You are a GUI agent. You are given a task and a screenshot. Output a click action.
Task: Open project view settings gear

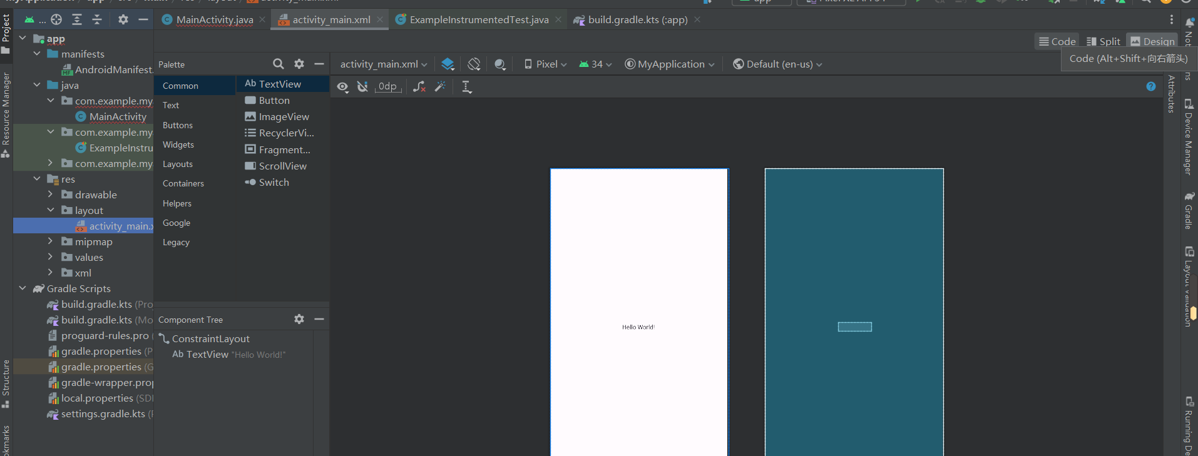coord(123,19)
